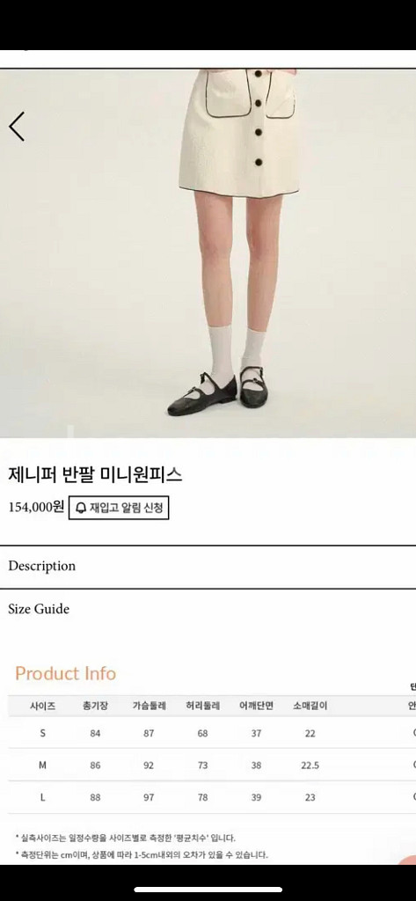Expand the Size Guide section
This screenshot has height=901, width=416.
208,609
